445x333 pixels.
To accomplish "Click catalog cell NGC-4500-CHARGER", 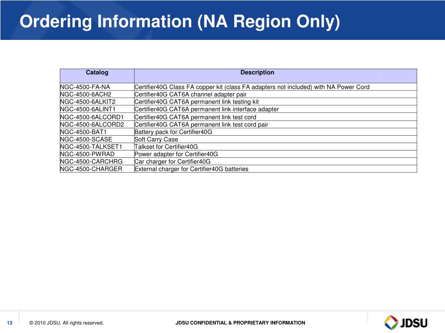I will point(97,169).
